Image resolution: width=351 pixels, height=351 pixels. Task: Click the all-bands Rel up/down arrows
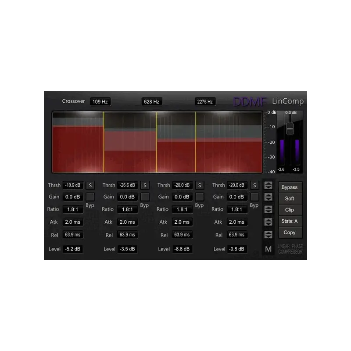[268, 235]
